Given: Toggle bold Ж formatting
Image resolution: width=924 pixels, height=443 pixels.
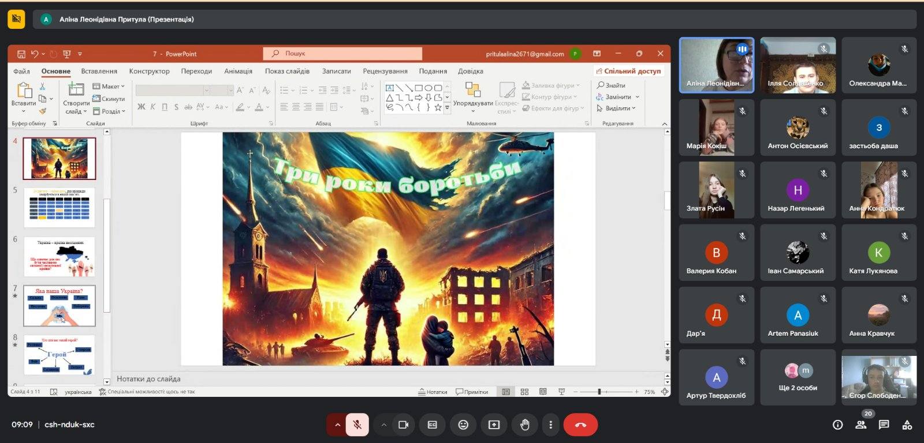Looking at the screenshot, I should [141, 107].
